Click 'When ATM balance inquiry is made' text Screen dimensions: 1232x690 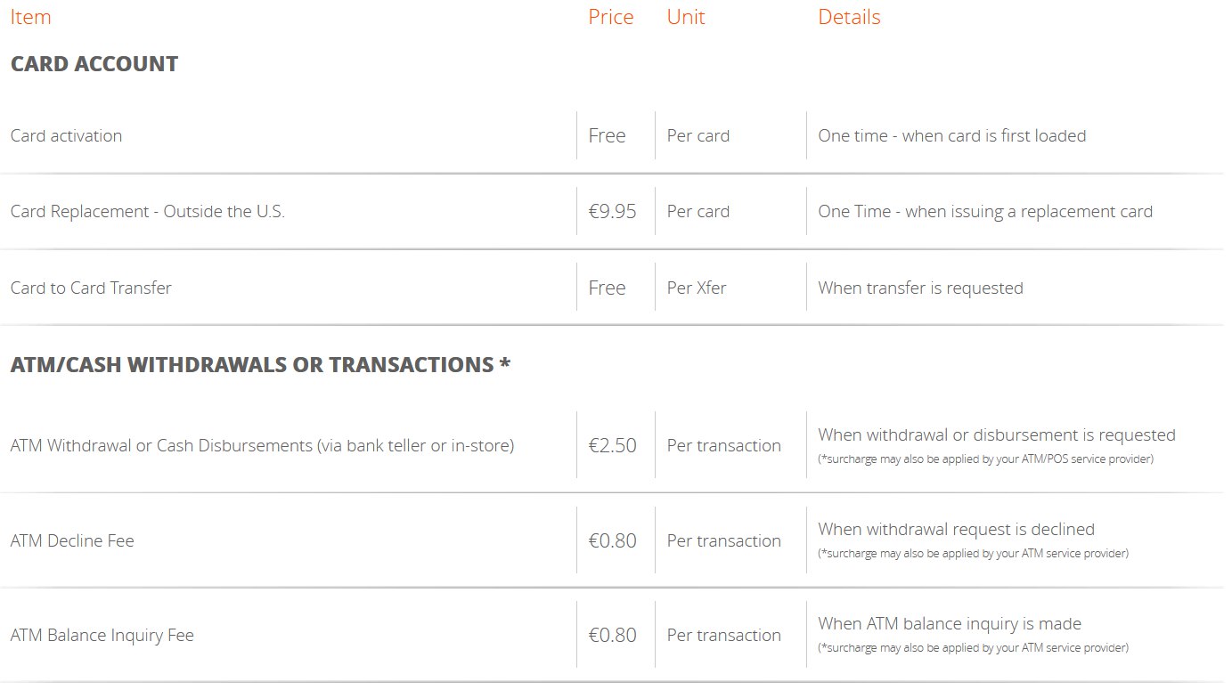[x=950, y=624]
